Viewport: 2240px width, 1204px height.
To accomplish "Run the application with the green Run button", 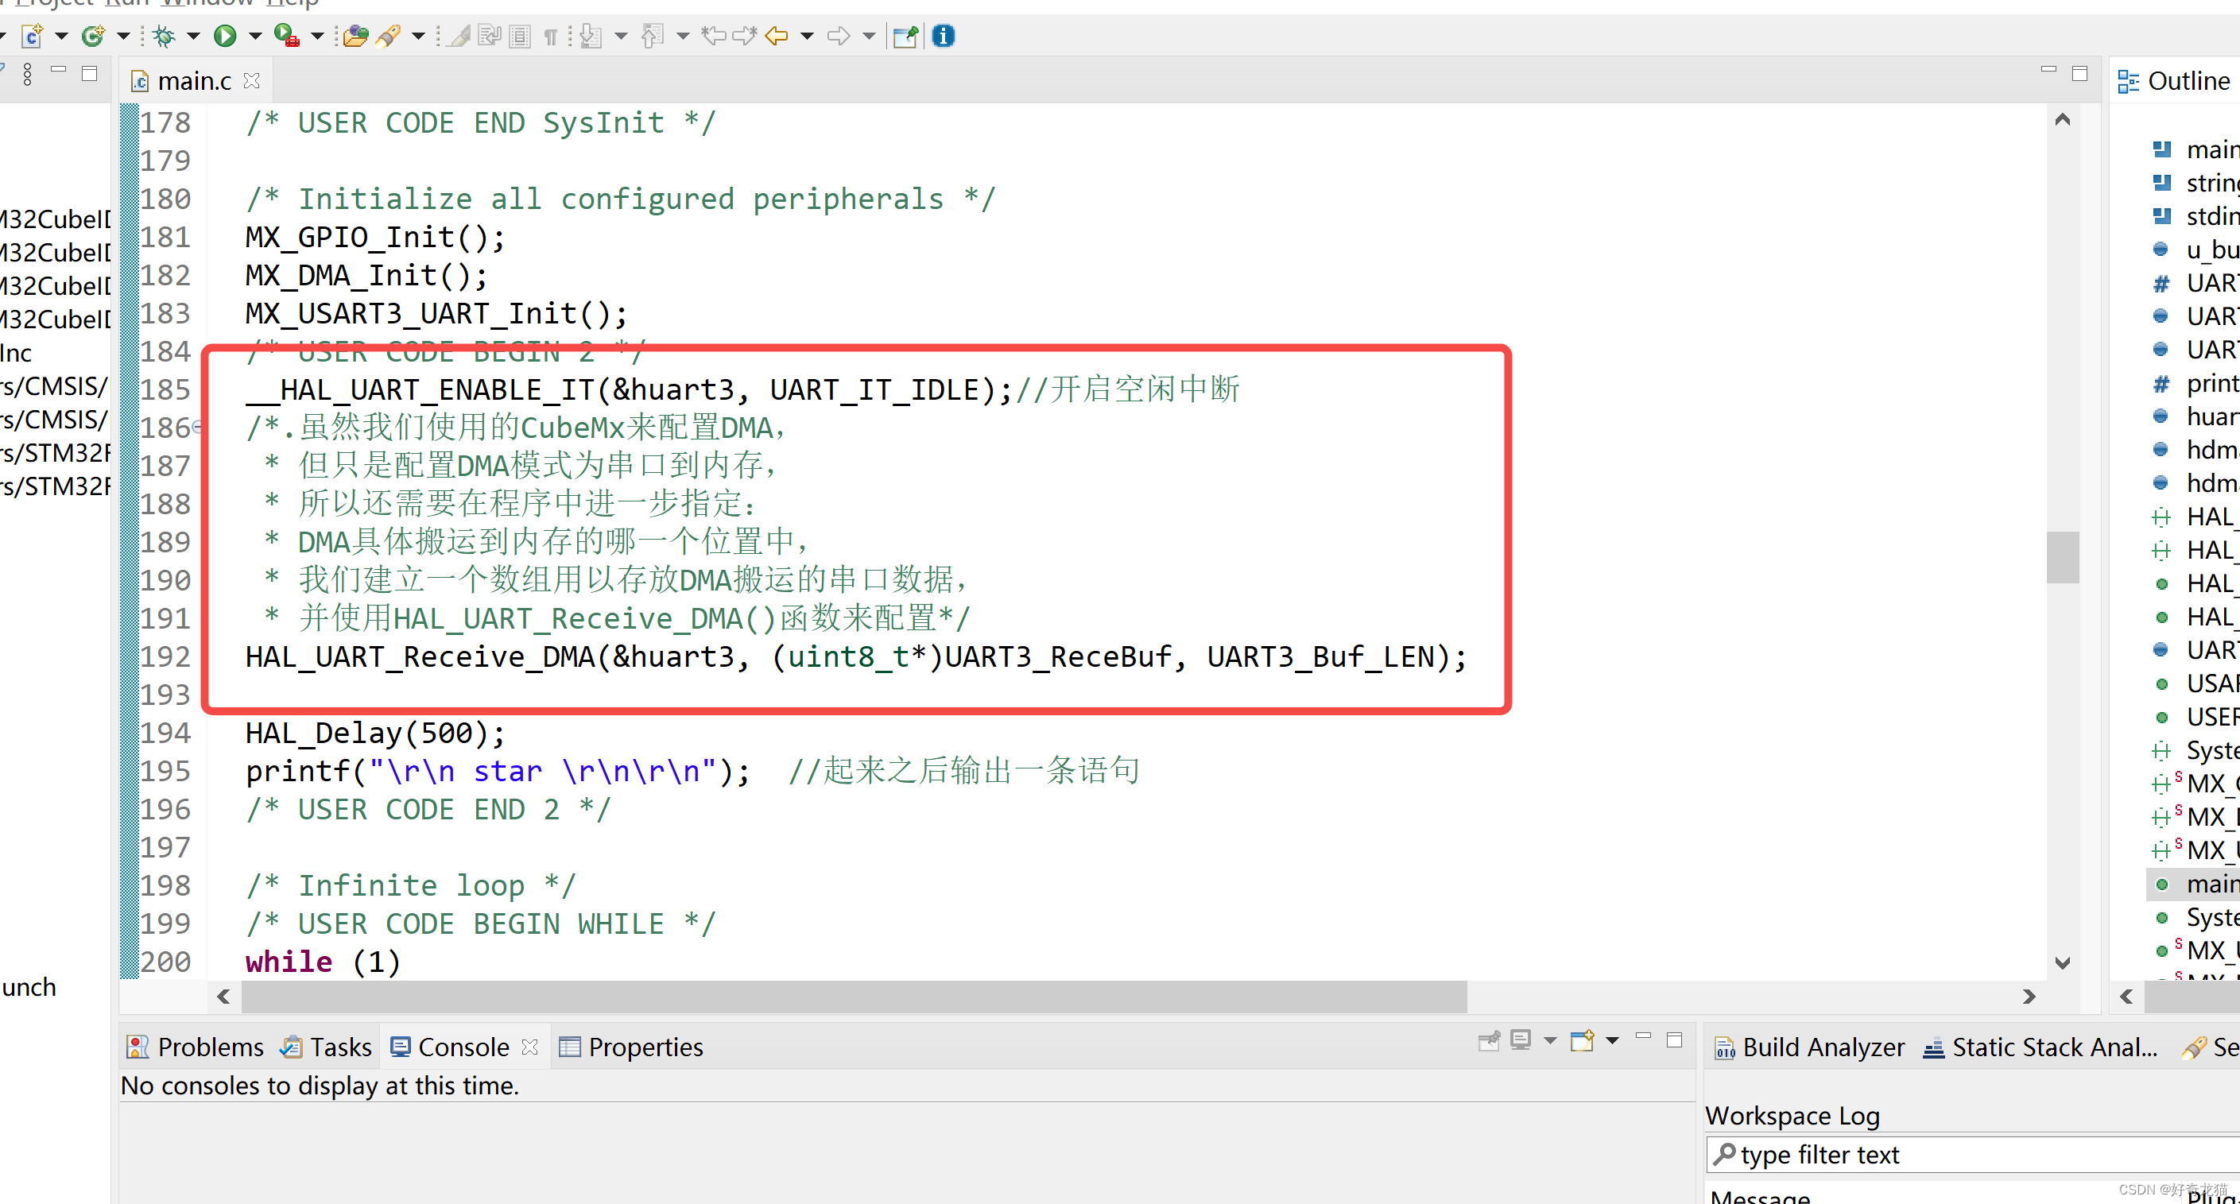I will [x=226, y=36].
